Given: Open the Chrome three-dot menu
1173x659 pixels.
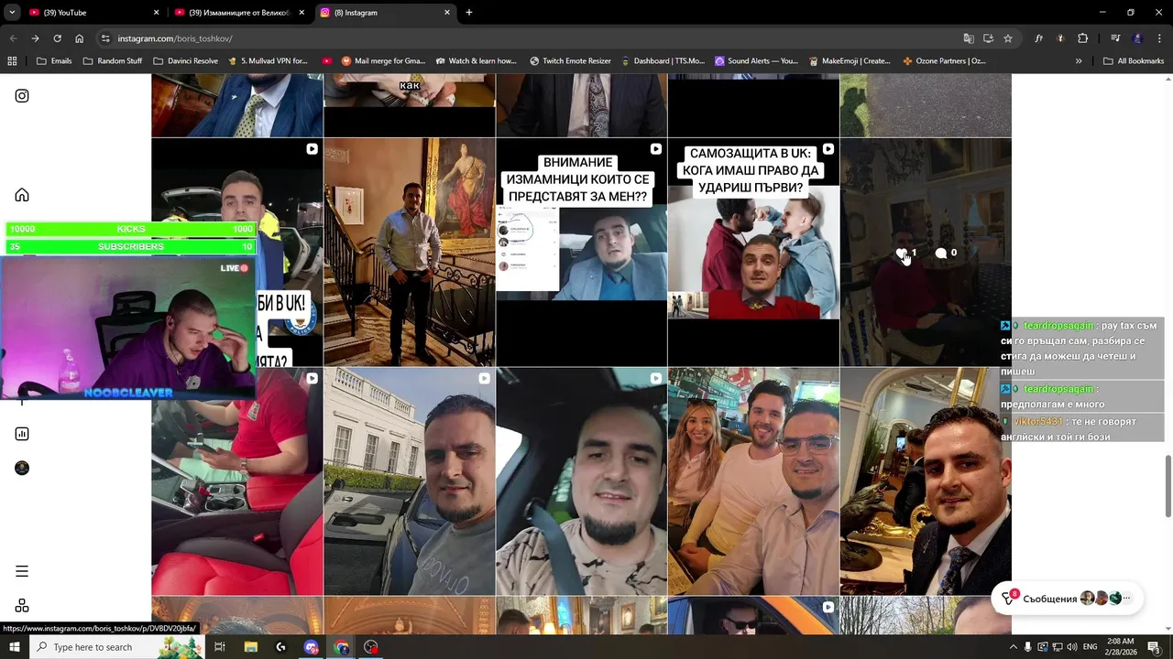Looking at the screenshot, I should click(1160, 38).
